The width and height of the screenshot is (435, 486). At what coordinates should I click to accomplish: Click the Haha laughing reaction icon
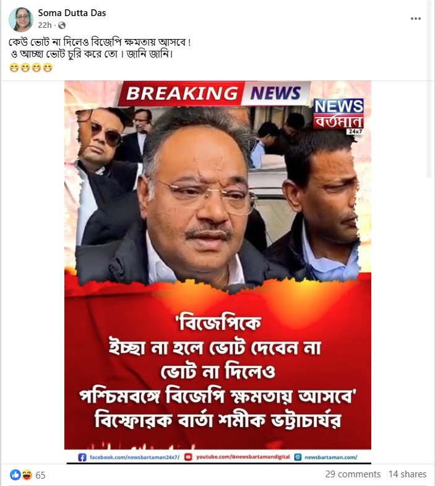[x=27, y=474]
